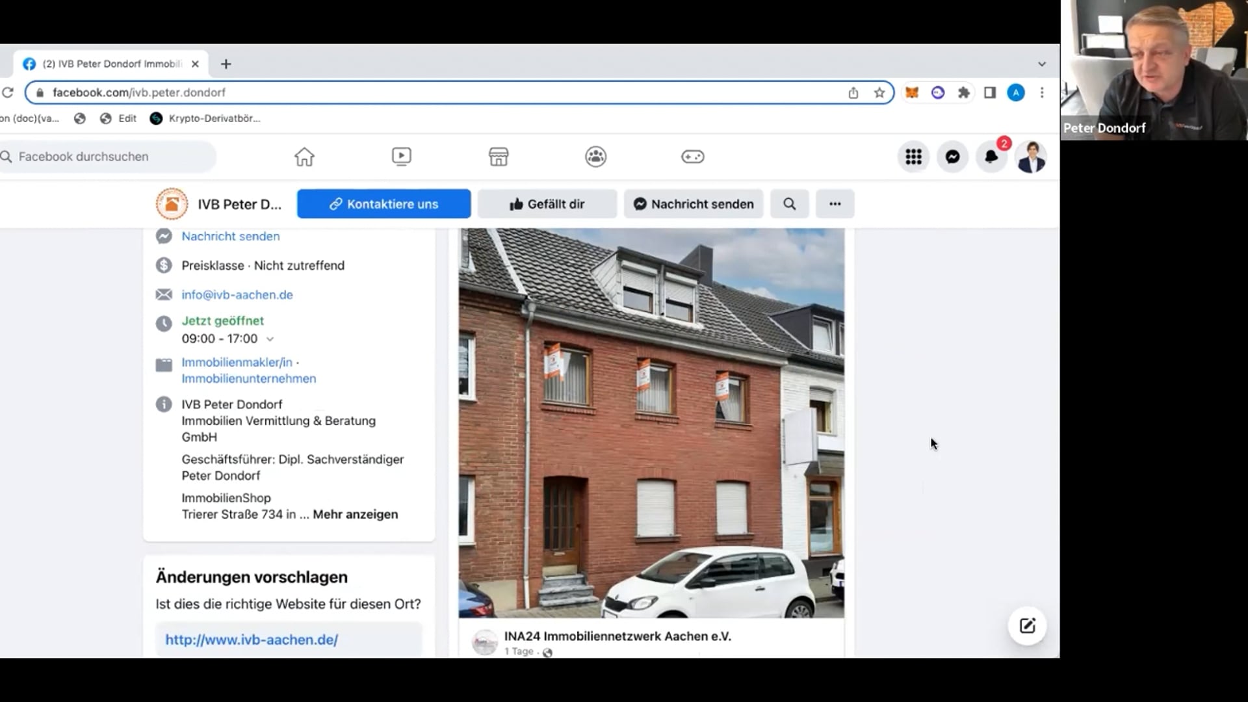This screenshot has height=702, width=1248.
Task: Open the Messenger icon in top bar
Action: click(x=952, y=157)
